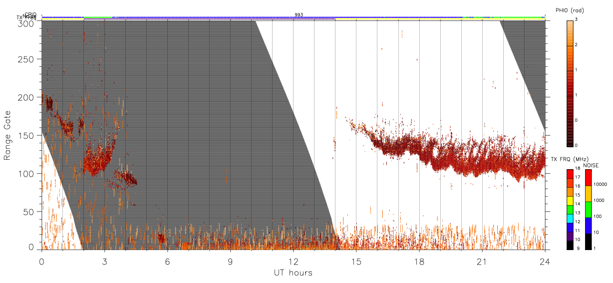Click the '50' tick on Range Gate axis
This screenshot has height=283, width=613.
(28, 212)
